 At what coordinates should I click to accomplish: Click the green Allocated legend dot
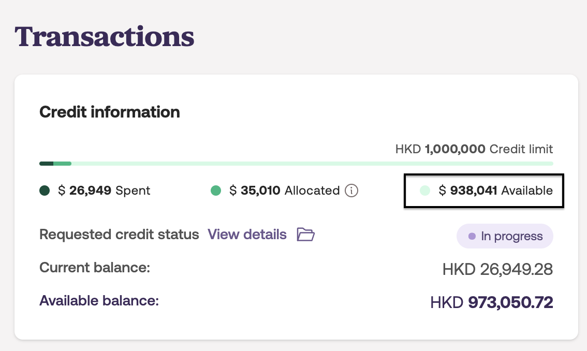point(216,191)
